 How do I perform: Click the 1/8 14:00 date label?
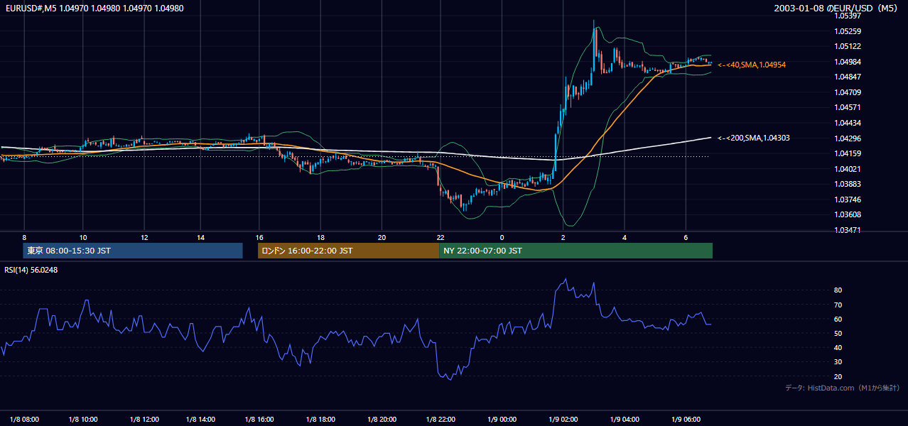click(200, 419)
